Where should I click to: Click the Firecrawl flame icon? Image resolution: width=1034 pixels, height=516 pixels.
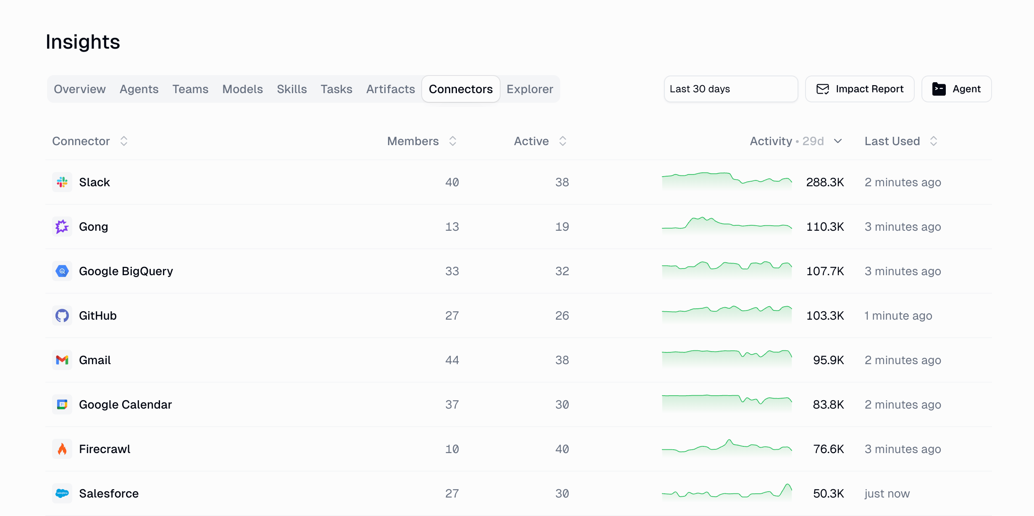pos(62,449)
